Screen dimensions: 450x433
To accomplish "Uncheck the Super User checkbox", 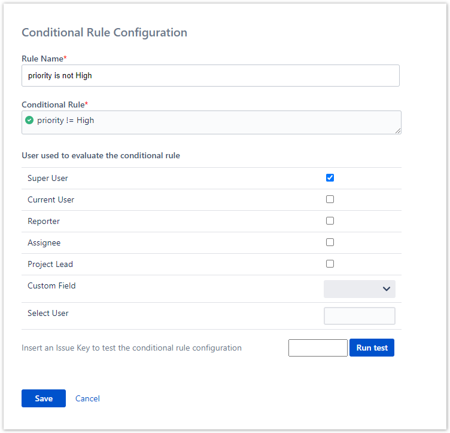I will 330,178.
